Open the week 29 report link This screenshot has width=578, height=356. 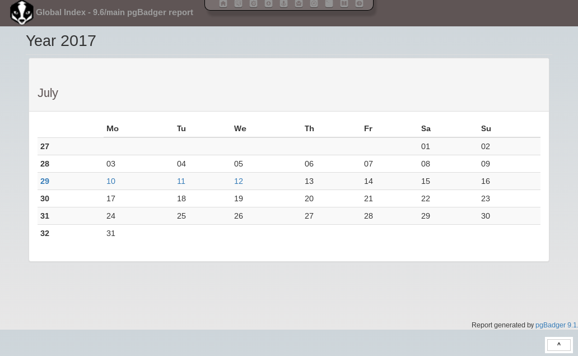(45, 181)
